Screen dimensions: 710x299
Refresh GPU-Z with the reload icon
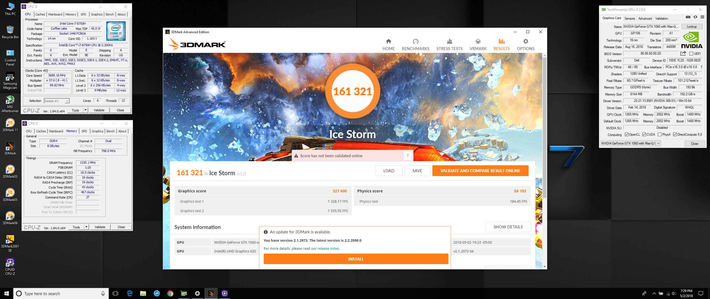tap(695, 17)
